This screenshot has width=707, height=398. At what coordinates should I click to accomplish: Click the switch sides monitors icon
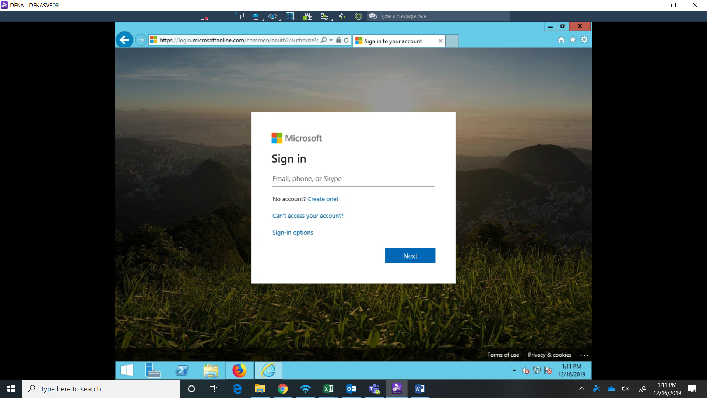239,16
